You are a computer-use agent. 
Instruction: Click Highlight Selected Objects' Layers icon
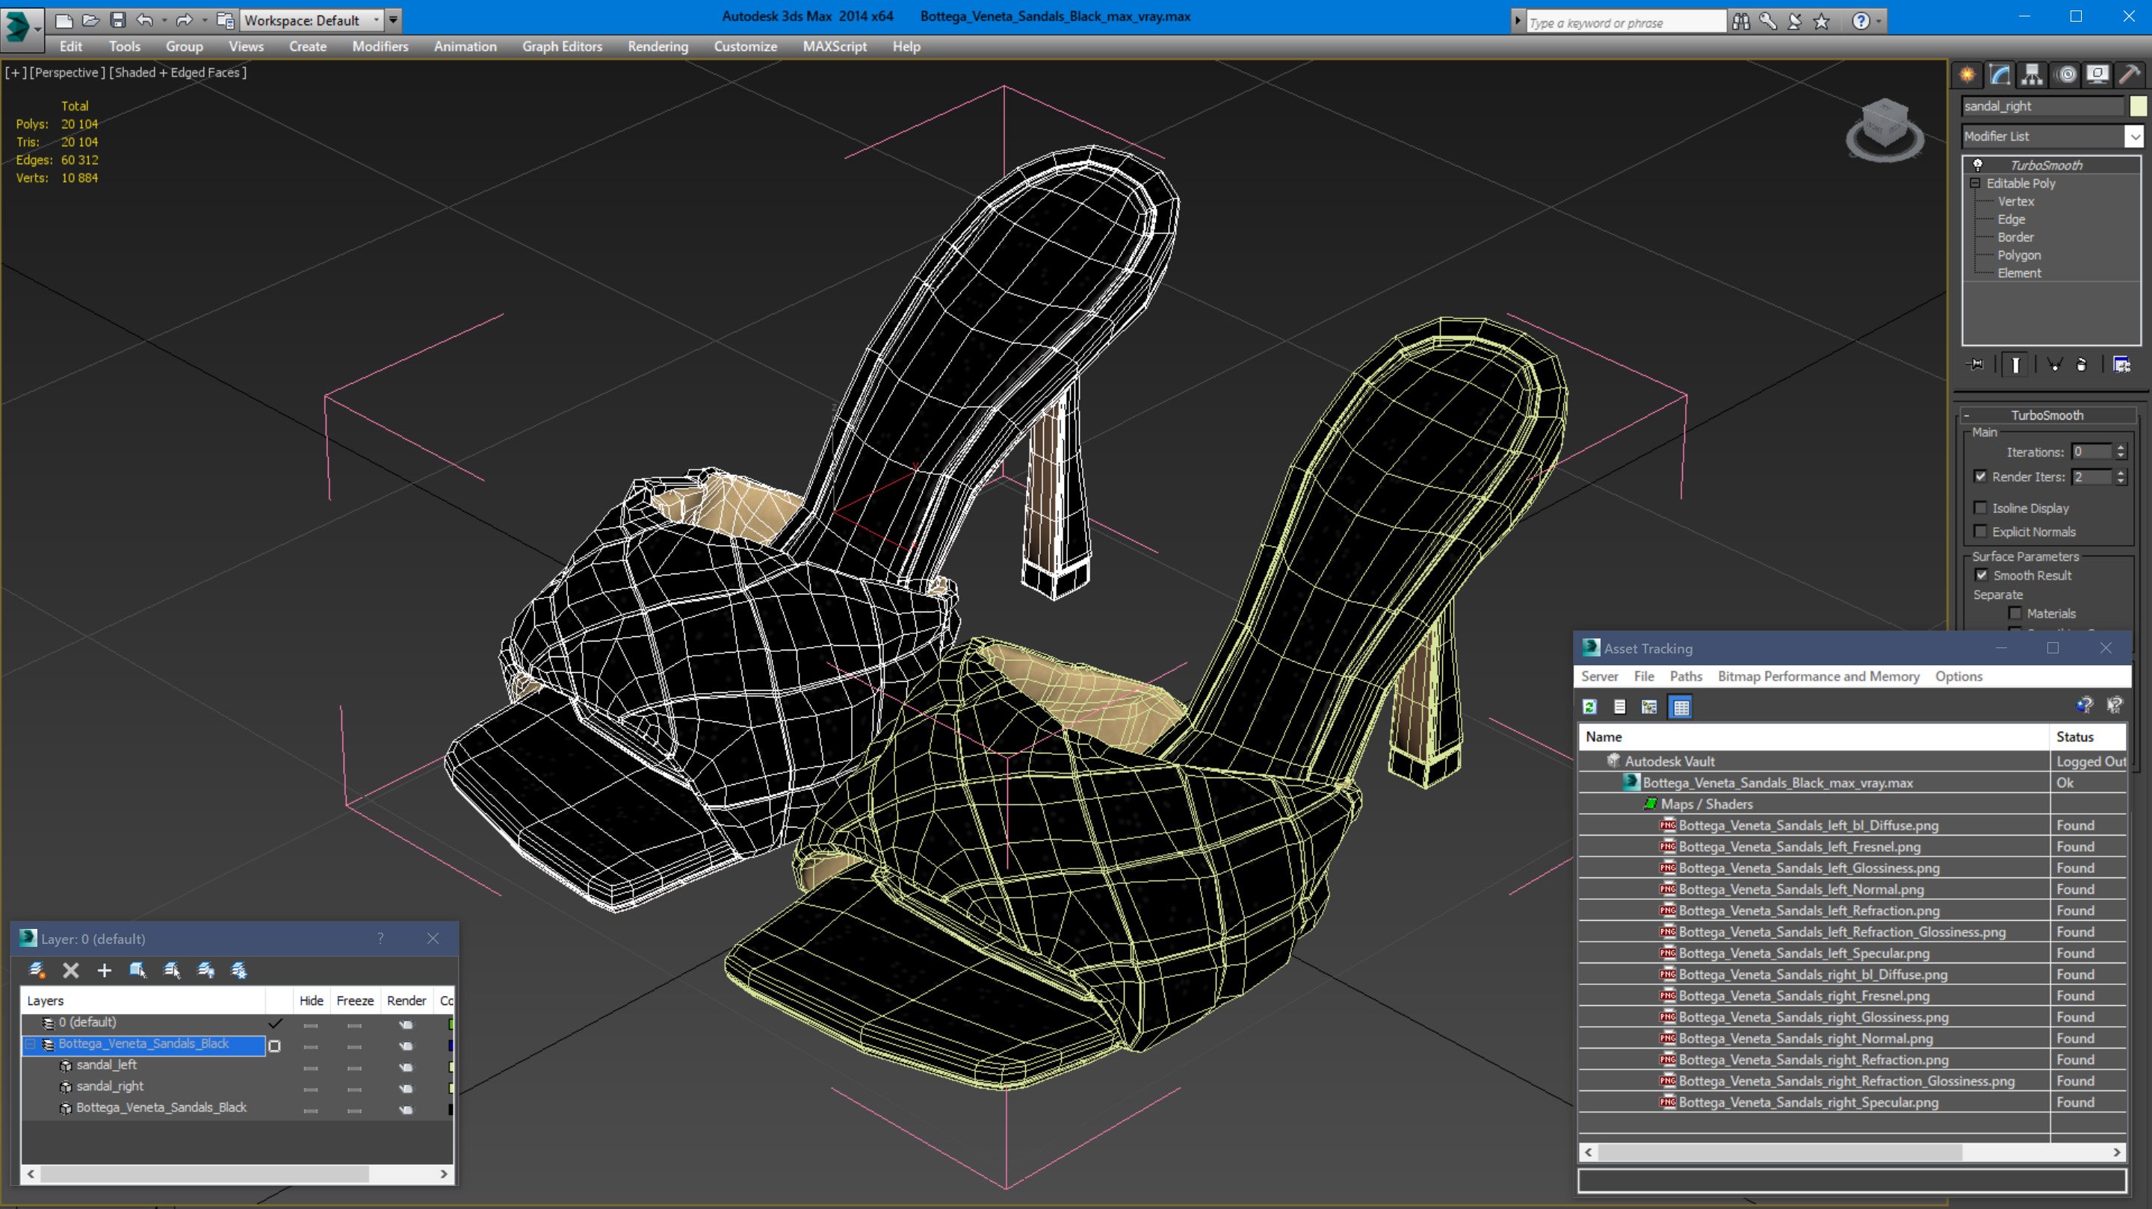(x=172, y=970)
